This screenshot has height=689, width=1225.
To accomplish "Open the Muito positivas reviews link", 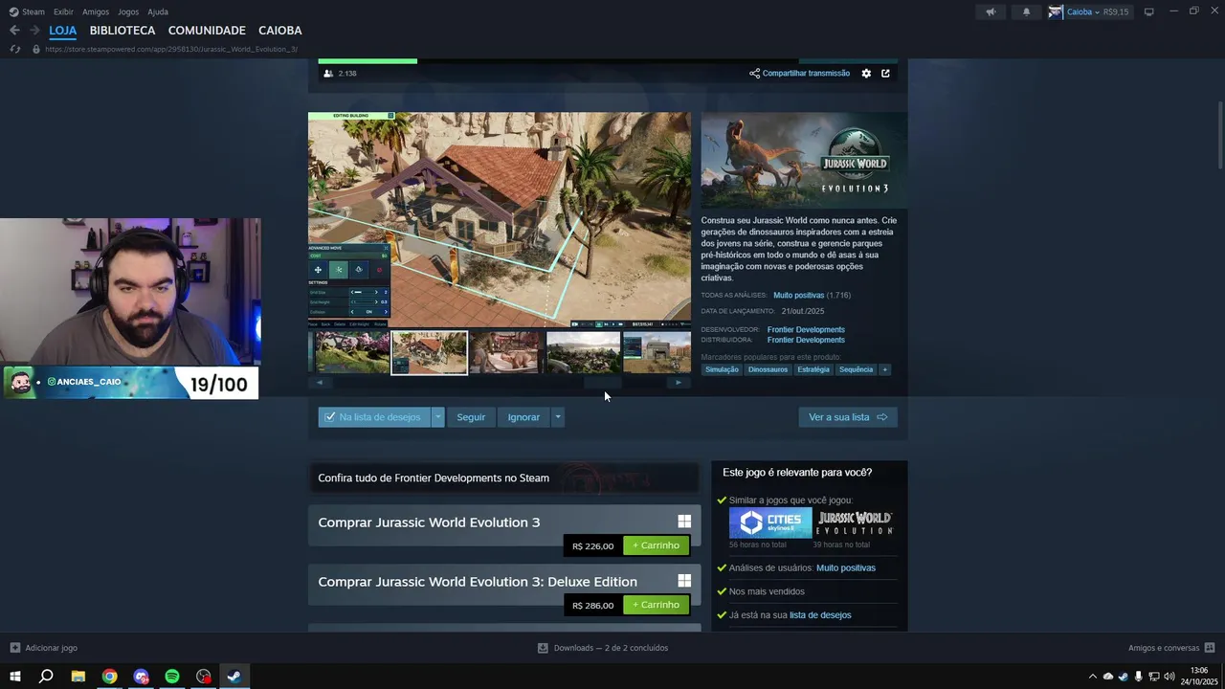I will [x=798, y=296].
